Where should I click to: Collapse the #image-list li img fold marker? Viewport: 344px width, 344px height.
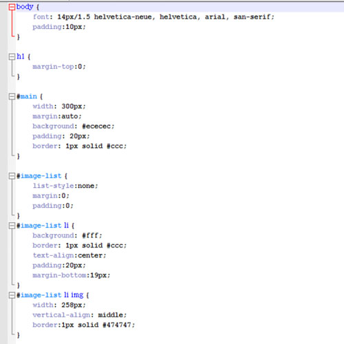tap(12, 295)
